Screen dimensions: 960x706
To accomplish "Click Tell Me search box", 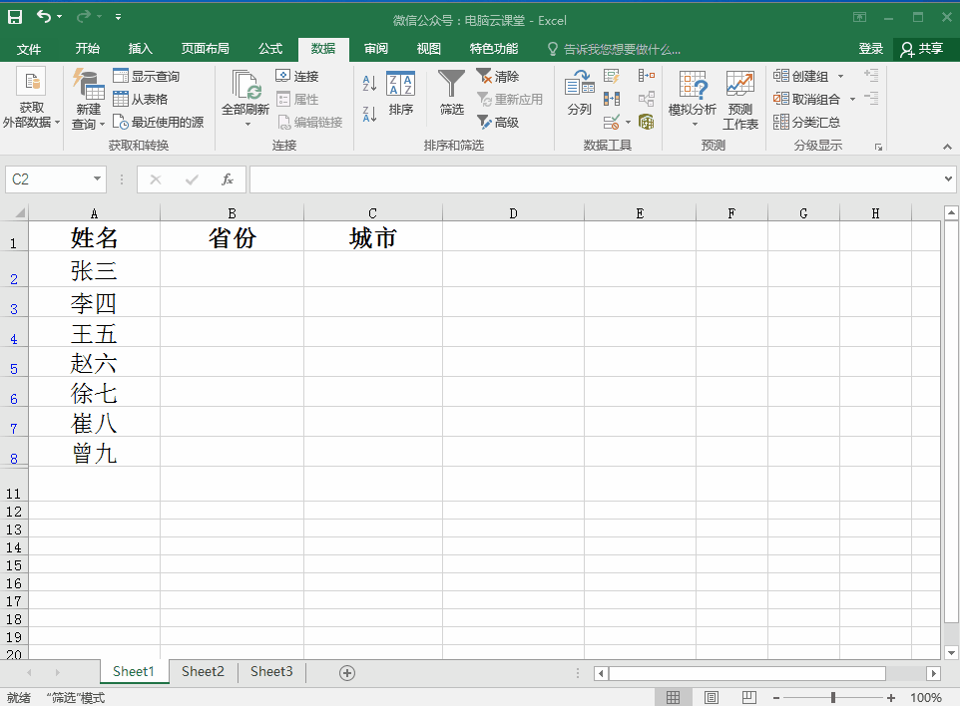I will pos(614,49).
